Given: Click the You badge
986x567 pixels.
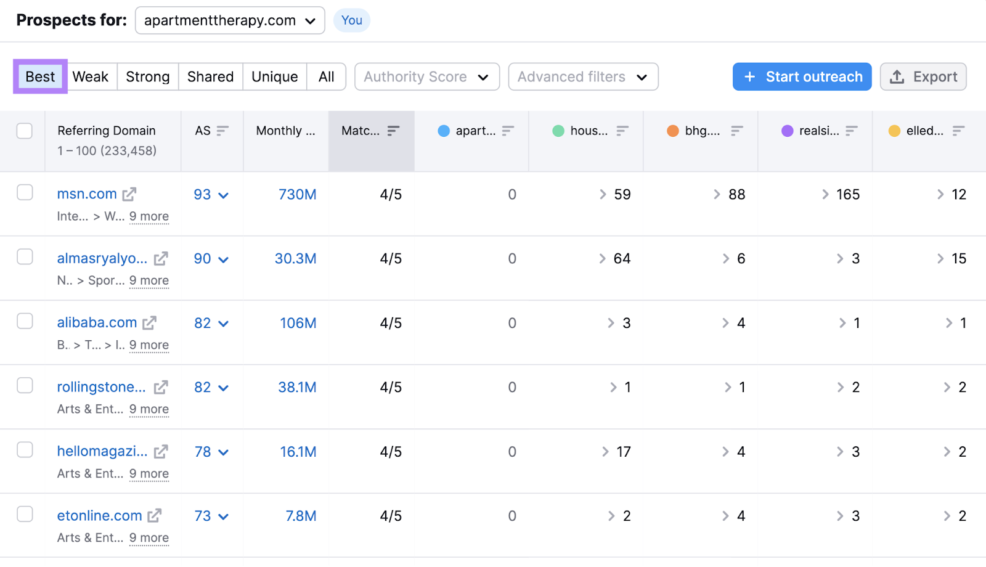Looking at the screenshot, I should pyautogui.click(x=352, y=20).
